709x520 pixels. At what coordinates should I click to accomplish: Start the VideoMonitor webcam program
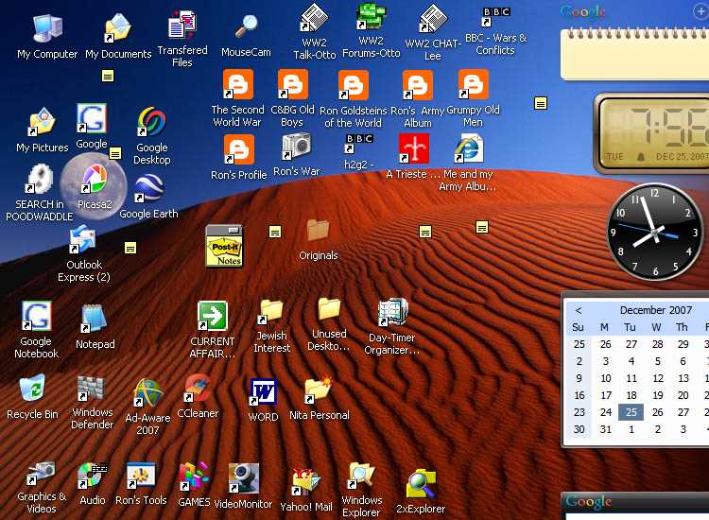(x=243, y=479)
